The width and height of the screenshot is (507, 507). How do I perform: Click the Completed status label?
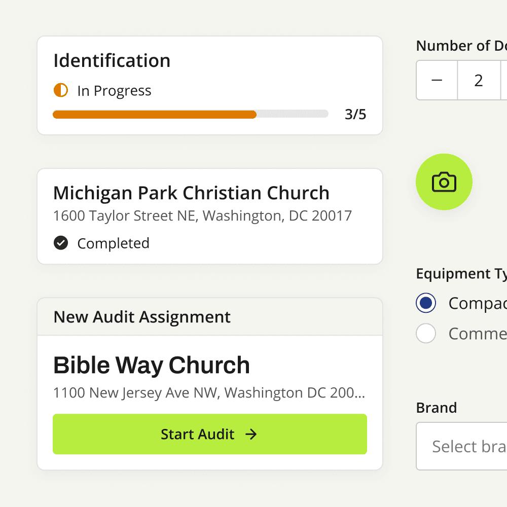click(113, 243)
